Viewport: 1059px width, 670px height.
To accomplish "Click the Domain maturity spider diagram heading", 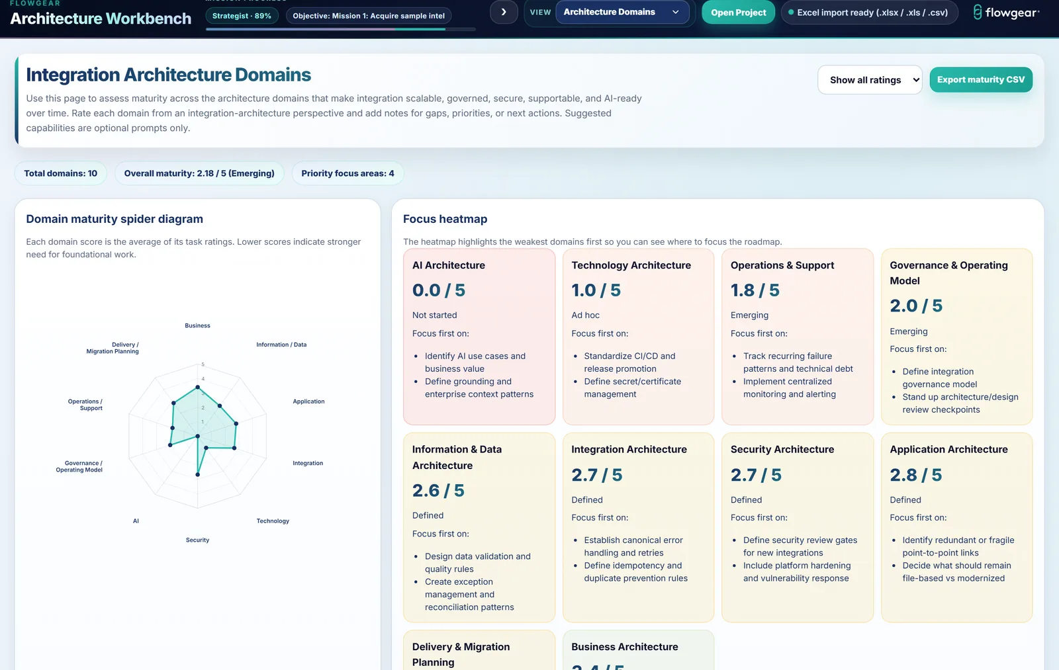I will click(x=115, y=219).
